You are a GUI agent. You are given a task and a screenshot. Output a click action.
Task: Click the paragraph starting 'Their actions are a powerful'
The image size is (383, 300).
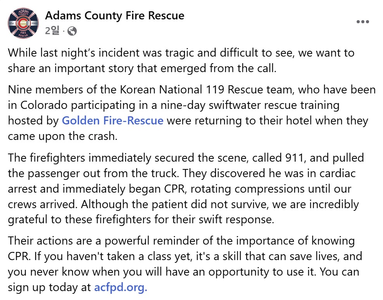tap(185, 264)
